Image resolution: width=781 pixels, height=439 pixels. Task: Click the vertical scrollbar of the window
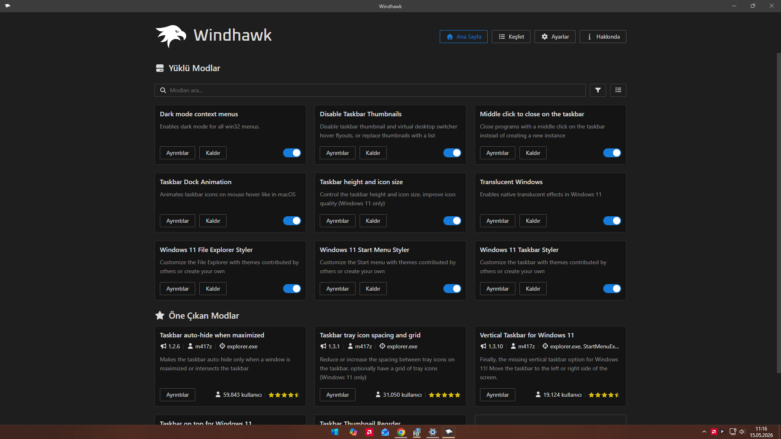[779, 213]
